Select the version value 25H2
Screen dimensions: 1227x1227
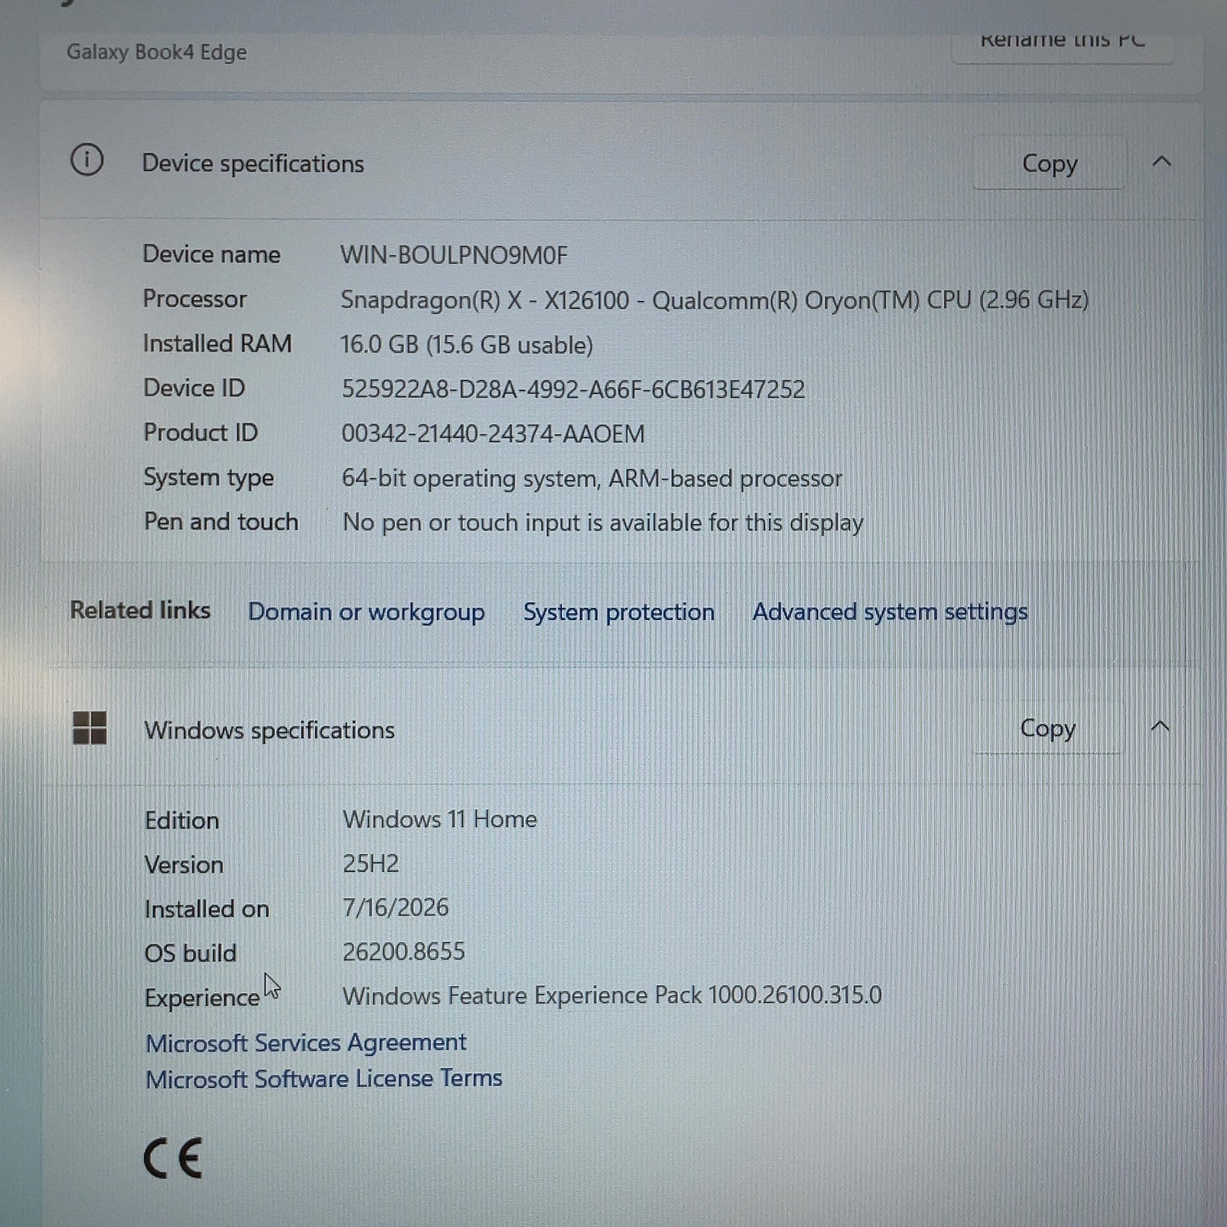tap(371, 864)
